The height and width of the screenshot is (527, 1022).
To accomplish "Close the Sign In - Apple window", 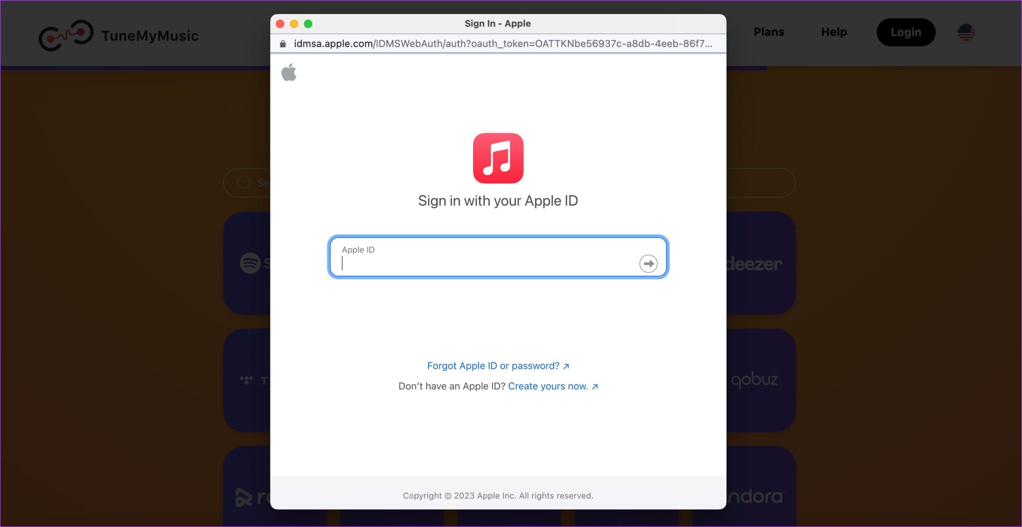I will click(280, 24).
